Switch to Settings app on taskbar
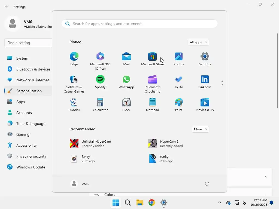The height and width of the screenshot is (209, 279). pos(164,202)
